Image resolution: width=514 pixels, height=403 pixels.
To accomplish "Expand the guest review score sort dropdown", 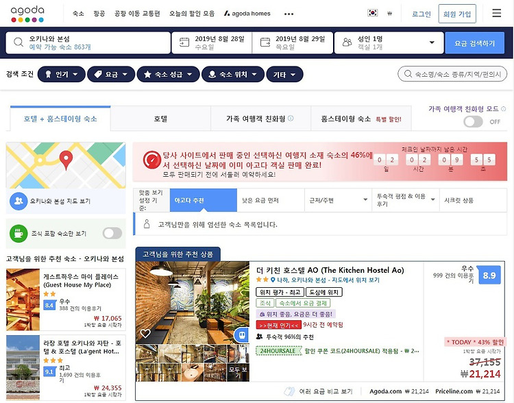I will pos(432,199).
